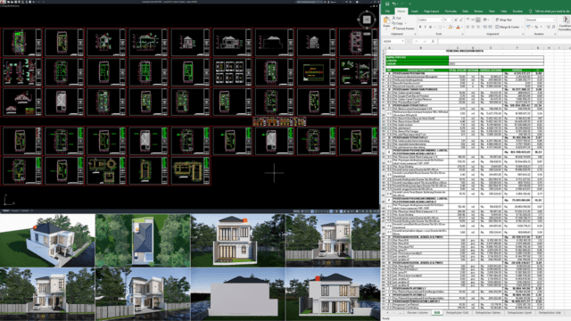
Task: Open the Font group dialog launcher
Action: coord(463,34)
